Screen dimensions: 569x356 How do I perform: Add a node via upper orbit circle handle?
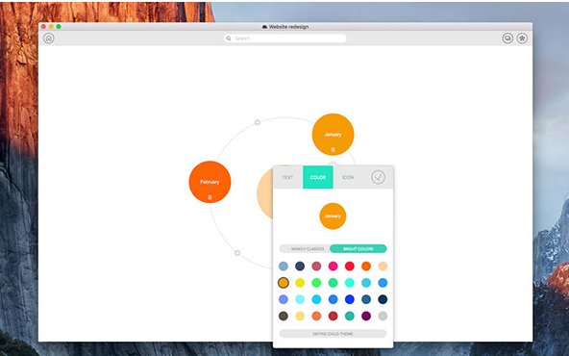tap(258, 122)
